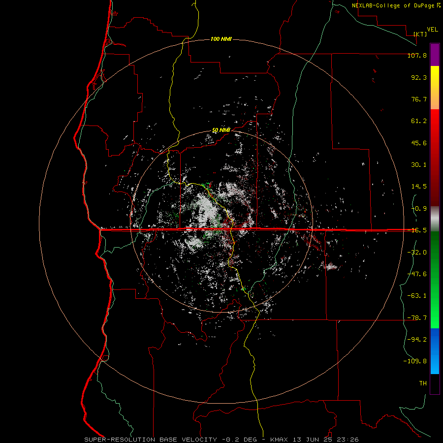
Task: Click the 14.5 scale value
Action: [419, 187]
